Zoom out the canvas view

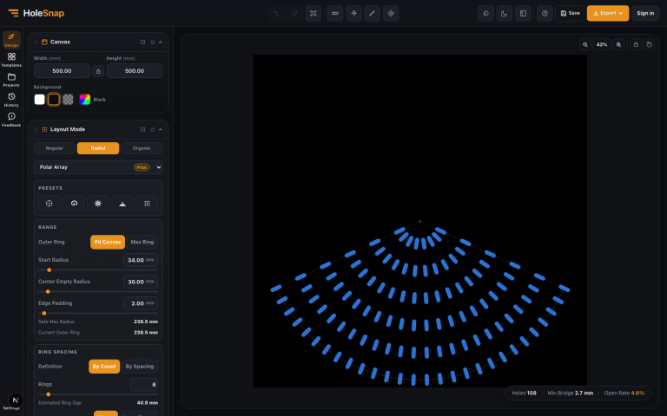[585, 44]
